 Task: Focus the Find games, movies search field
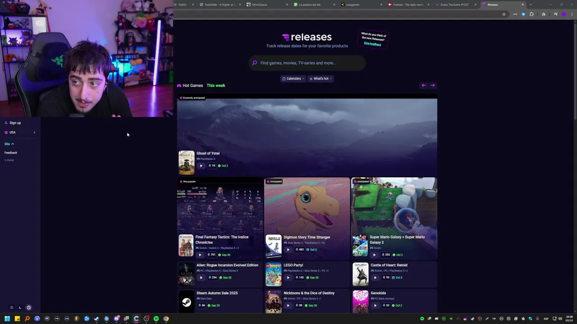[x=307, y=63]
